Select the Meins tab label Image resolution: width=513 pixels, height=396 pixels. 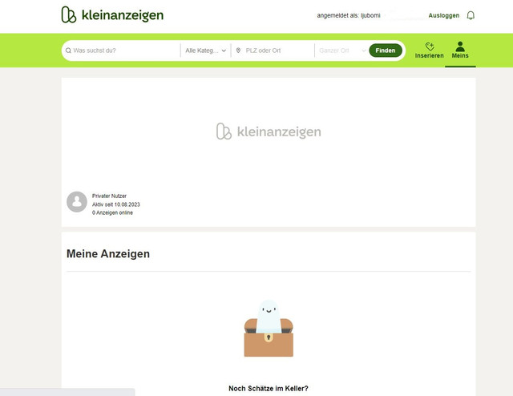pyautogui.click(x=460, y=55)
